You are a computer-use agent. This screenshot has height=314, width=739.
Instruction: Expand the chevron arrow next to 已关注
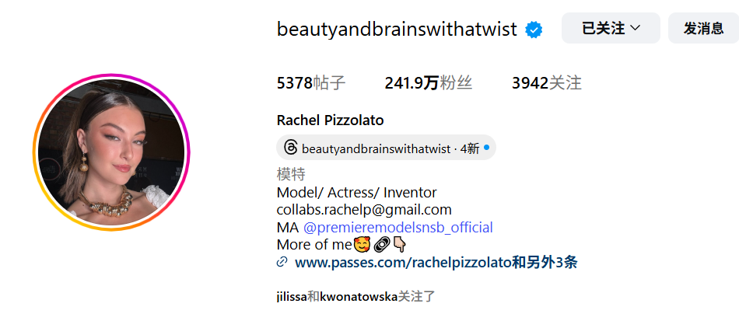click(x=635, y=28)
